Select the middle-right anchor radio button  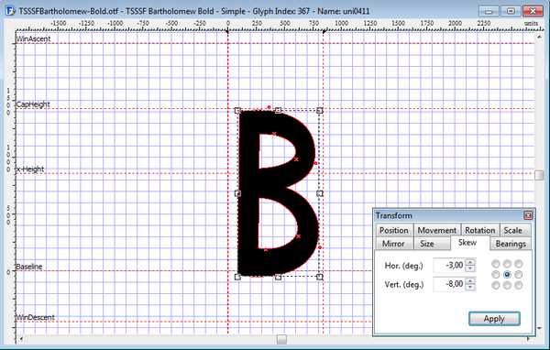pos(519,274)
